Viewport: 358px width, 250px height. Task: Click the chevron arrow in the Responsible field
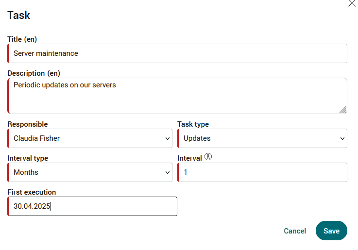[x=168, y=138]
